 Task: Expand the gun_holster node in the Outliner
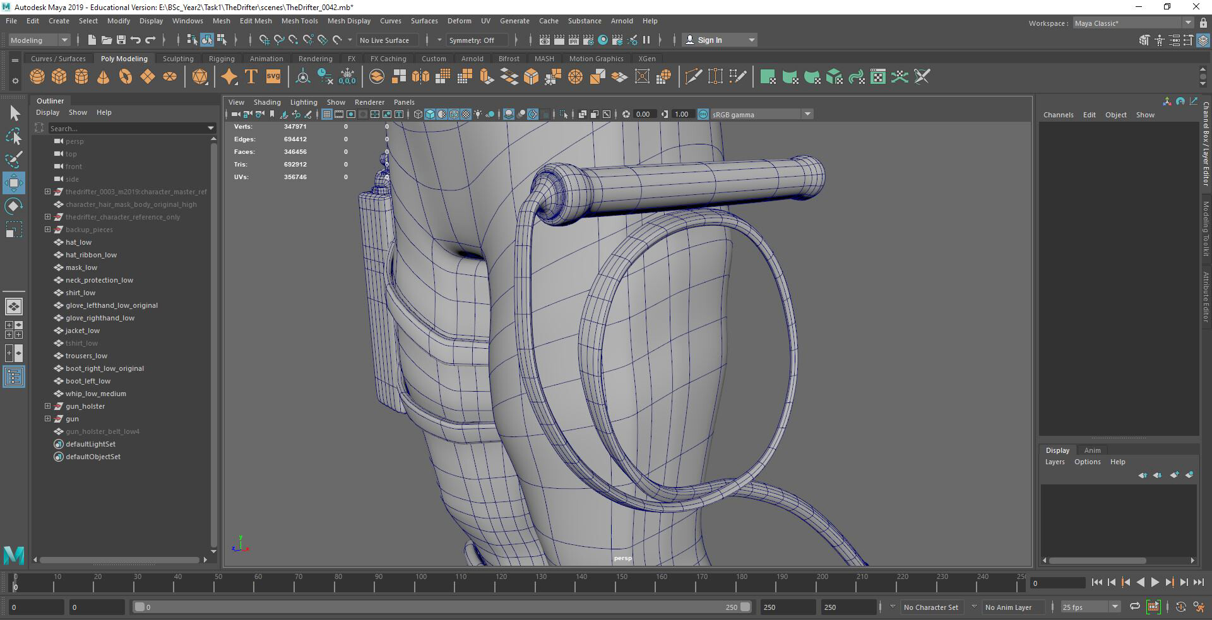[x=47, y=406]
